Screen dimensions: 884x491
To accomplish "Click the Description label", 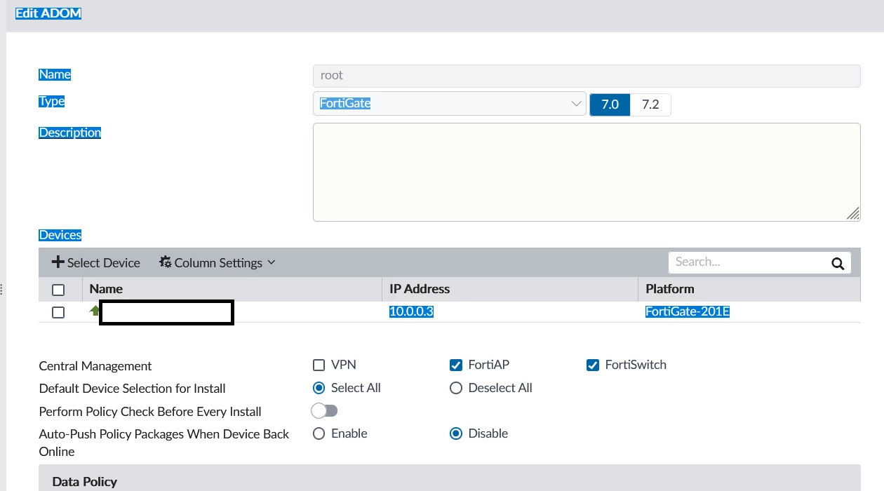I will [x=69, y=133].
